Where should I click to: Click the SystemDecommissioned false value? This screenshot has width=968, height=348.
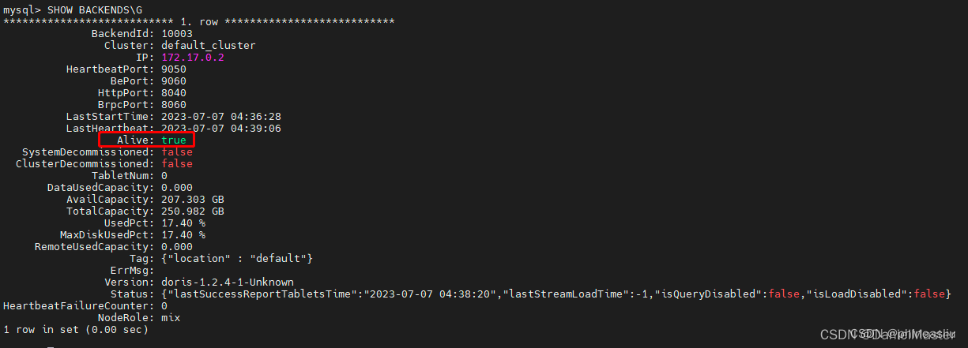click(x=176, y=152)
